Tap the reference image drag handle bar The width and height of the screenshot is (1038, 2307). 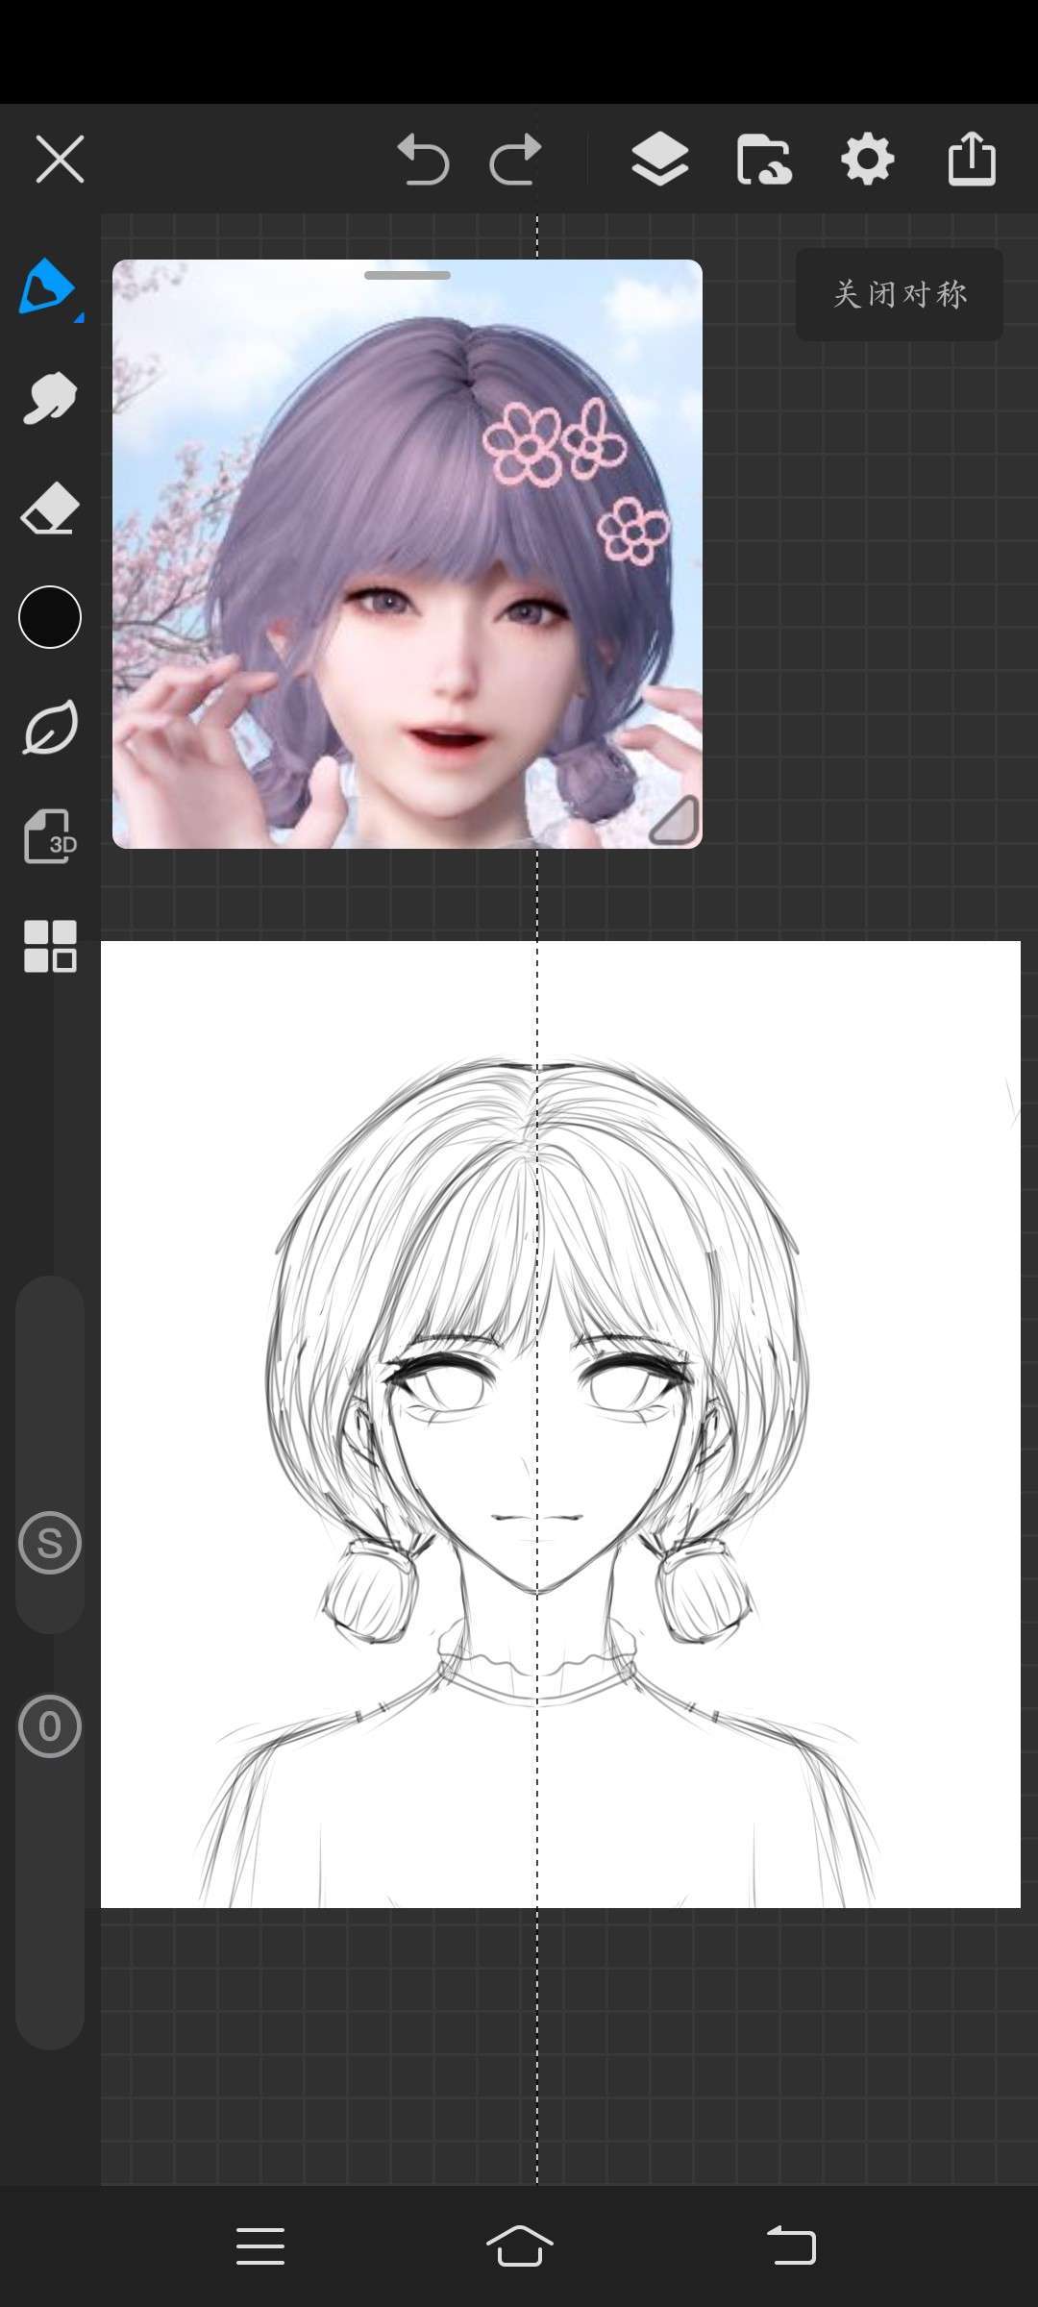pyautogui.click(x=408, y=276)
